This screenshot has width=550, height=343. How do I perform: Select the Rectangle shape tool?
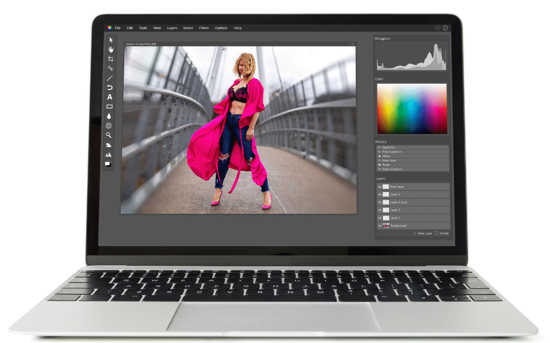(x=110, y=106)
